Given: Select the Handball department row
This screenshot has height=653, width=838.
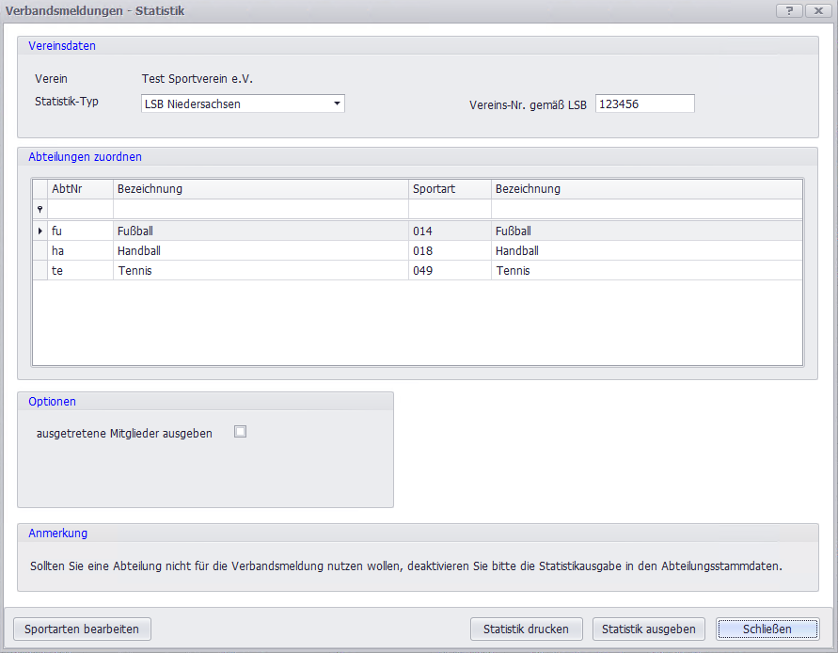Looking at the screenshot, I should click(x=261, y=251).
